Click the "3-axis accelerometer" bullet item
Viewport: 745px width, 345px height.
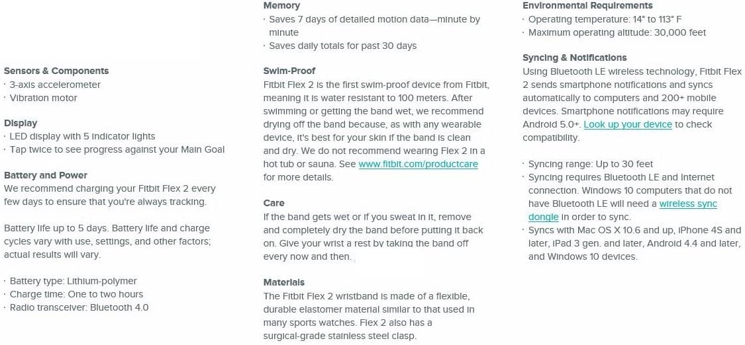pos(55,85)
